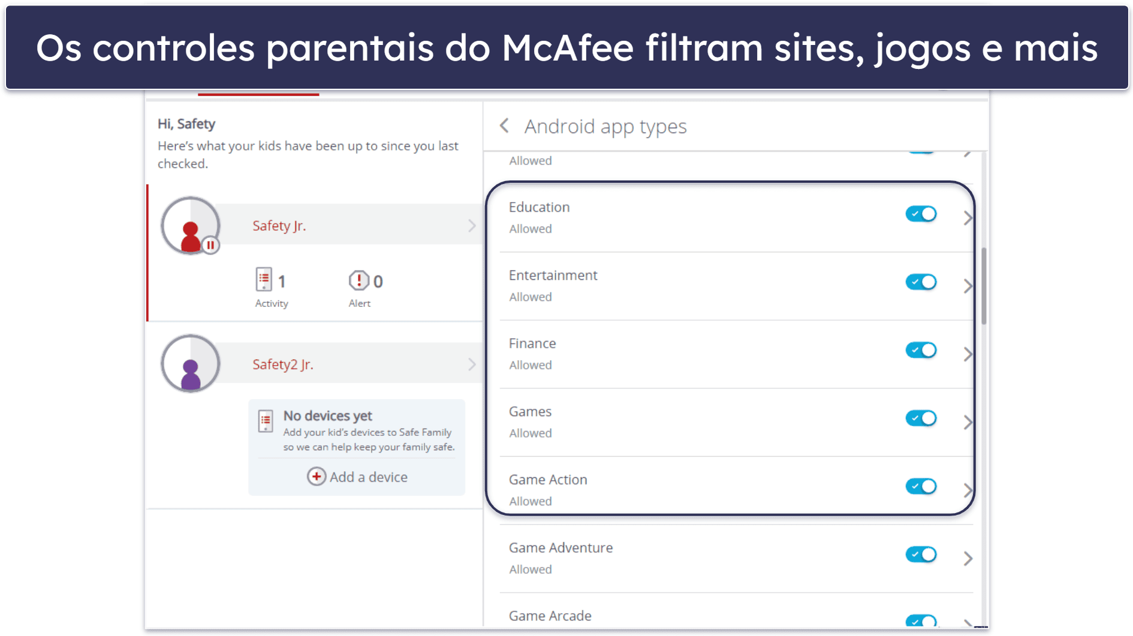
Task: Select the Safety2 Jr. profile name
Action: click(282, 364)
